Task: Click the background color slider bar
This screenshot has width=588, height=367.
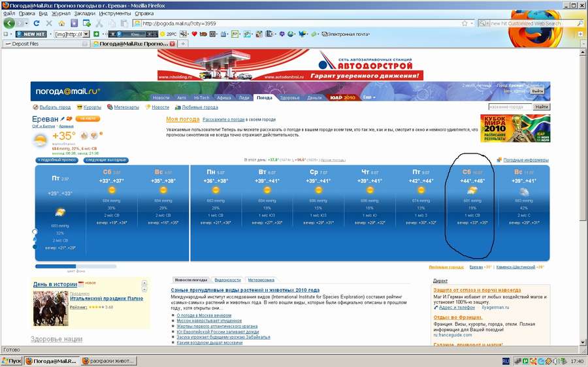Action: [75, 266]
